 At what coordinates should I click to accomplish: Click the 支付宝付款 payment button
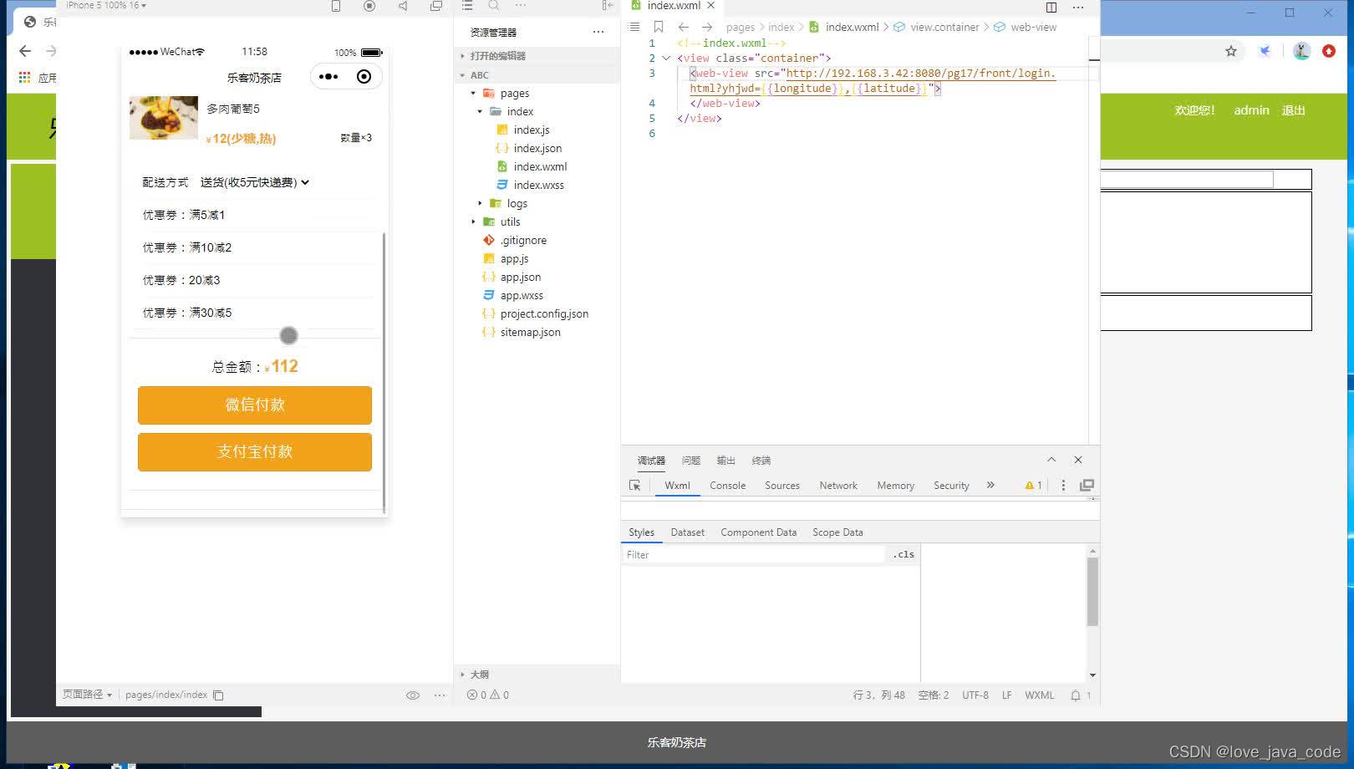click(x=255, y=452)
